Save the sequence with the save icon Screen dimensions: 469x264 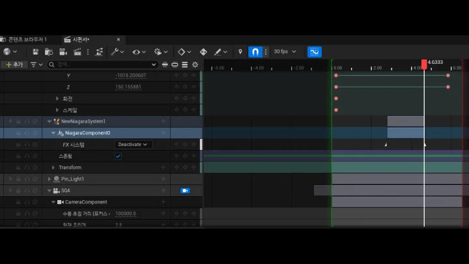point(36,51)
